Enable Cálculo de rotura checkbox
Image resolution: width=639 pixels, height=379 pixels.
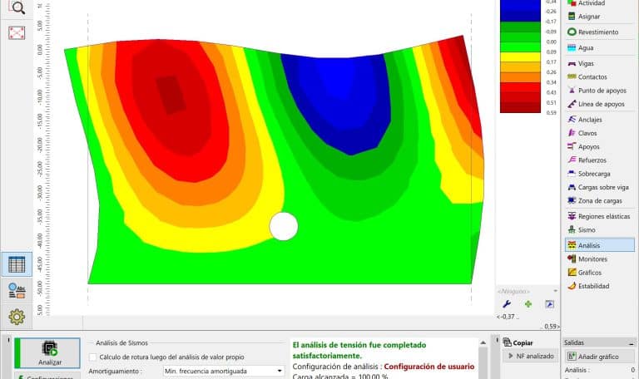point(93,357)
